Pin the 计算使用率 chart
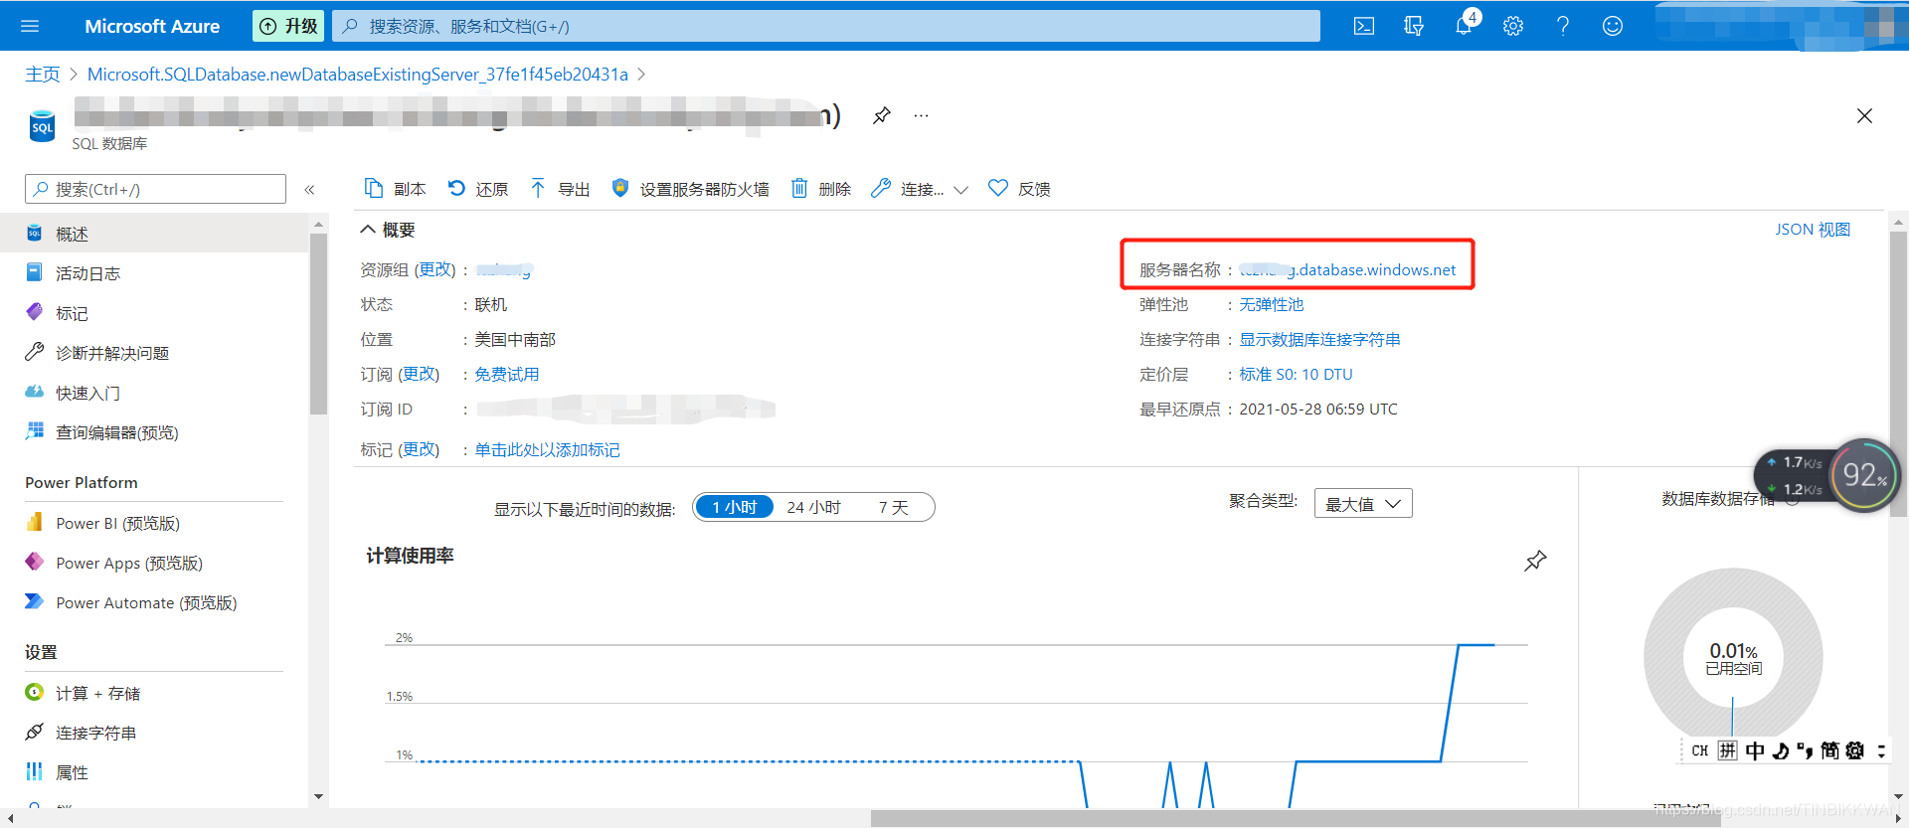Screen dimensions: 1909x828 pyautogui.click(x=1535, y=561)
